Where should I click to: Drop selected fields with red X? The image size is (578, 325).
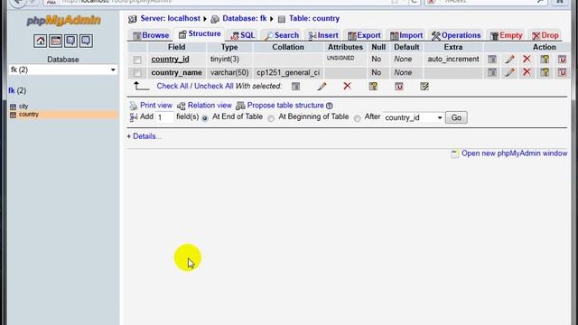tap(347, 87)
